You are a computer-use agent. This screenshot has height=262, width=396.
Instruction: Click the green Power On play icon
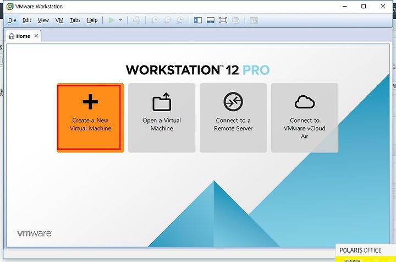click(111, 20)
